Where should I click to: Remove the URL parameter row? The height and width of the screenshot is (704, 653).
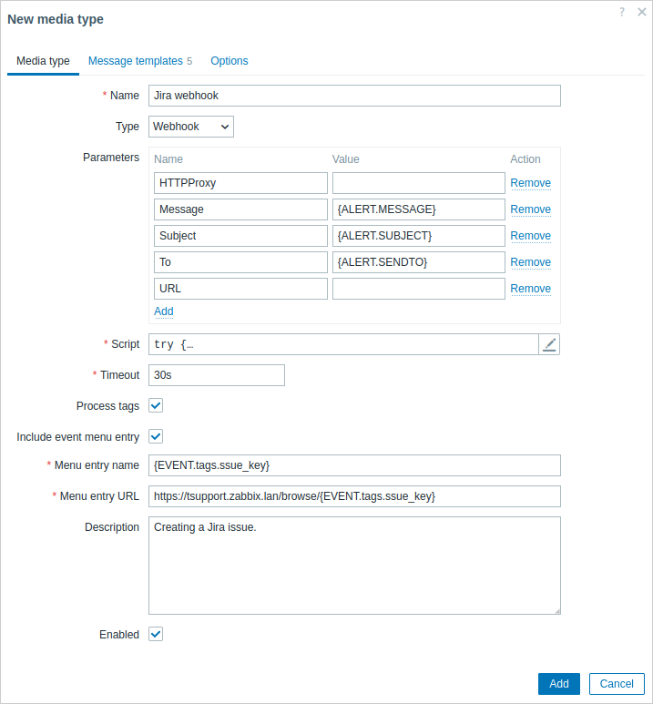point(530,289)
